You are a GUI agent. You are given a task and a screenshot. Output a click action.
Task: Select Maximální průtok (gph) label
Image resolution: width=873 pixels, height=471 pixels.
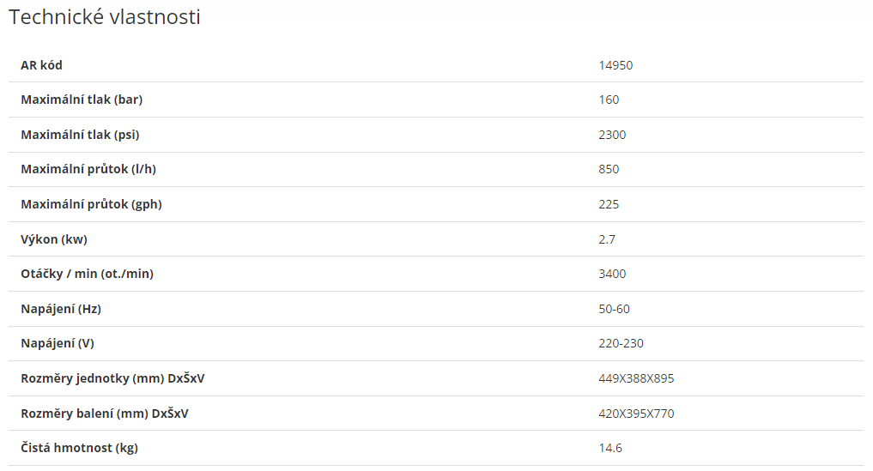91,204
